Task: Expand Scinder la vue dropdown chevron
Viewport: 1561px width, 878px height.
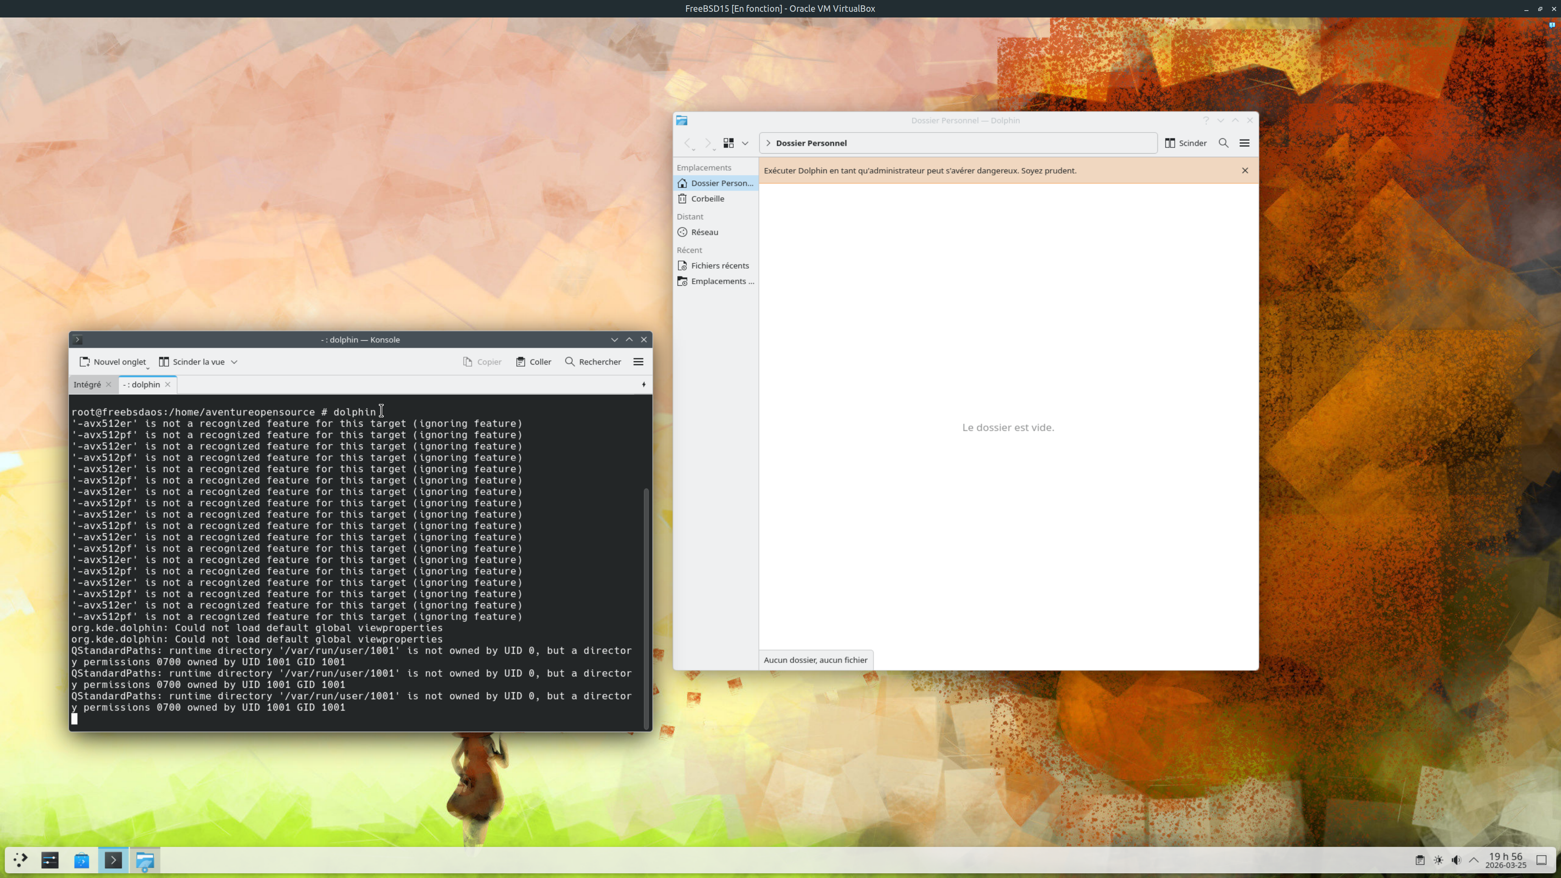Action: (234, 362)
